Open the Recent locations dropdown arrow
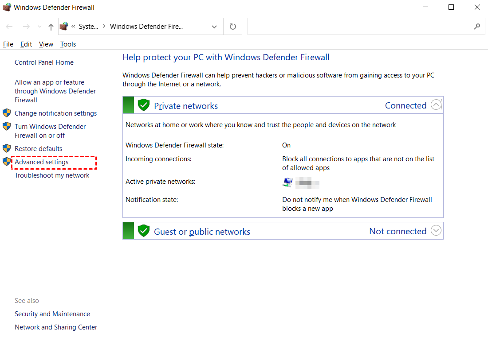 tap(39, 27)
